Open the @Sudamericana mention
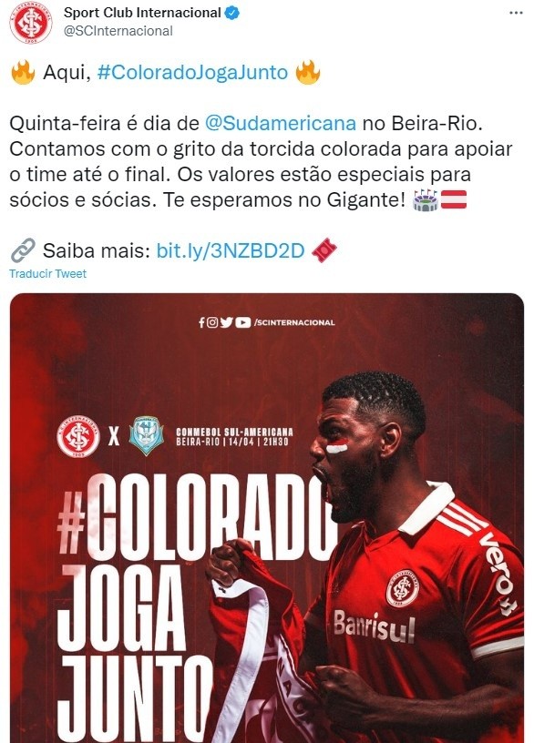 point(281,123)
